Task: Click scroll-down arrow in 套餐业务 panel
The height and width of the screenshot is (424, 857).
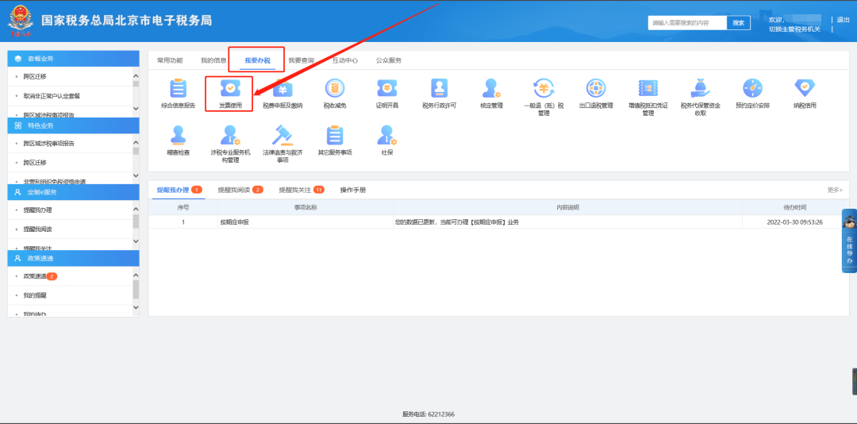Action: pos(136,108)
